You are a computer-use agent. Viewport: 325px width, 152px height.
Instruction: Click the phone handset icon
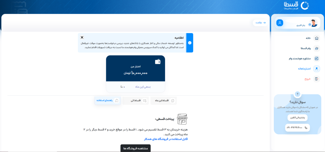306,128
